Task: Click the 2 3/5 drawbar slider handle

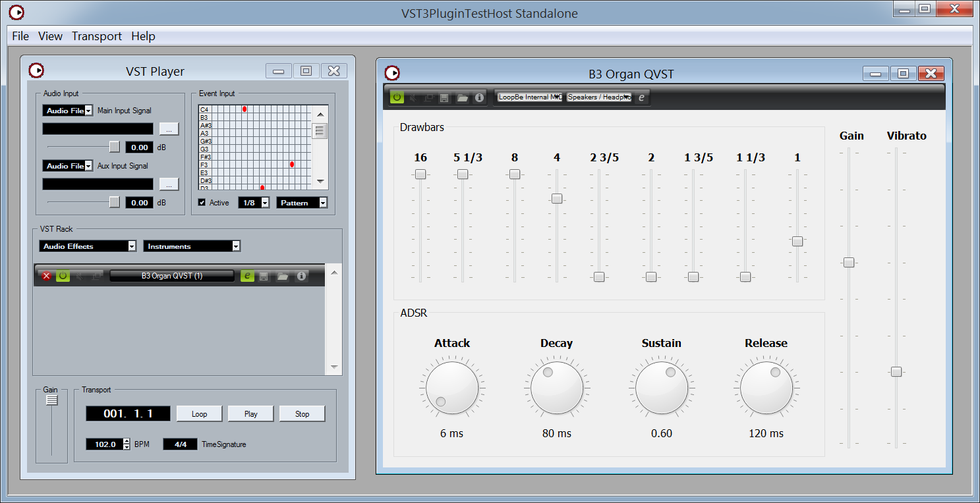Action: [x=599, y=277]
